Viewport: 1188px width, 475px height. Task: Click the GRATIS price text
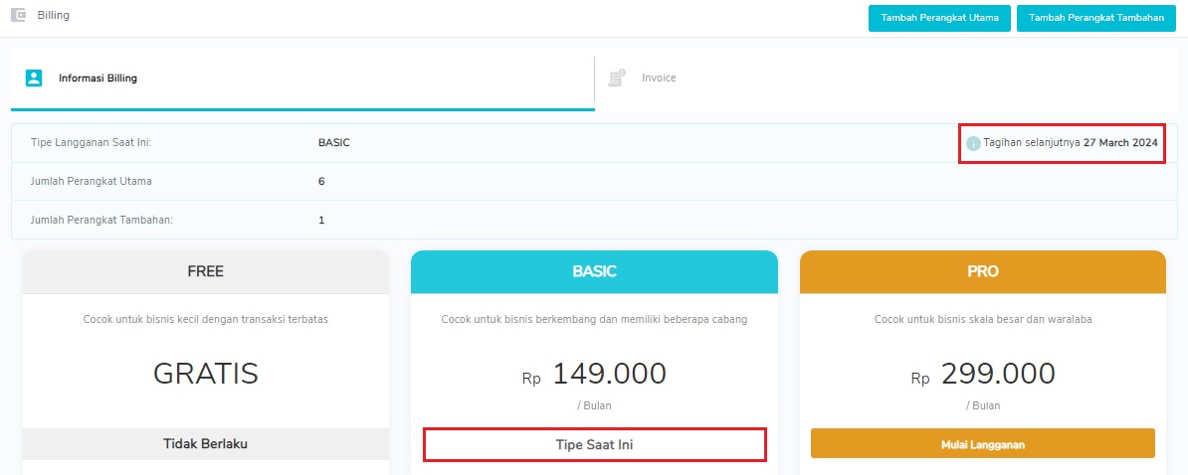coord(205,374)
